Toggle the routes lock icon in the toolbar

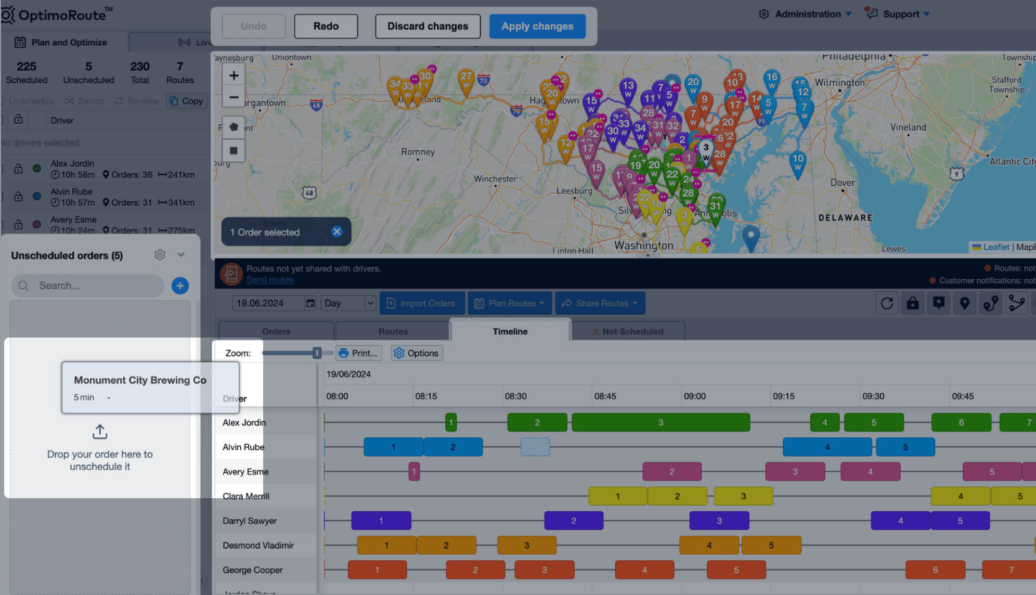(x=913, y=303)
